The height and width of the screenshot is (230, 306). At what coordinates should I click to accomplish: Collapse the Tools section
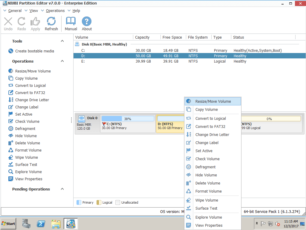[x=62, y=41]
